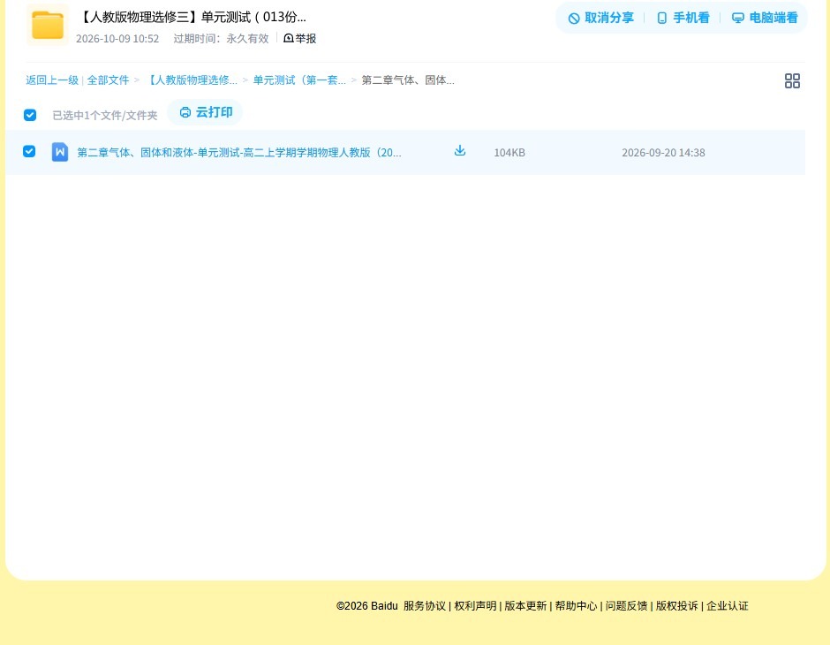
Task: Uncheck the 第二章气体 file row checkbox
Action: pyautogui.click(x=29, y=151)
